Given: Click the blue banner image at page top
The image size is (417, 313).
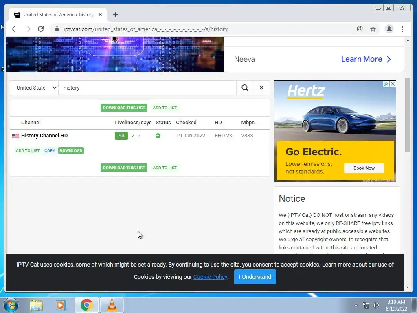Looking at the screenshot, I should coord(114,54).
